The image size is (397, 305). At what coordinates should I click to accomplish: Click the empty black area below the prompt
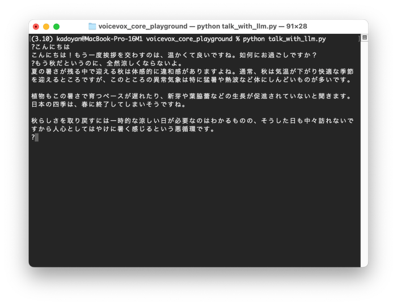(x=193, y=204)
